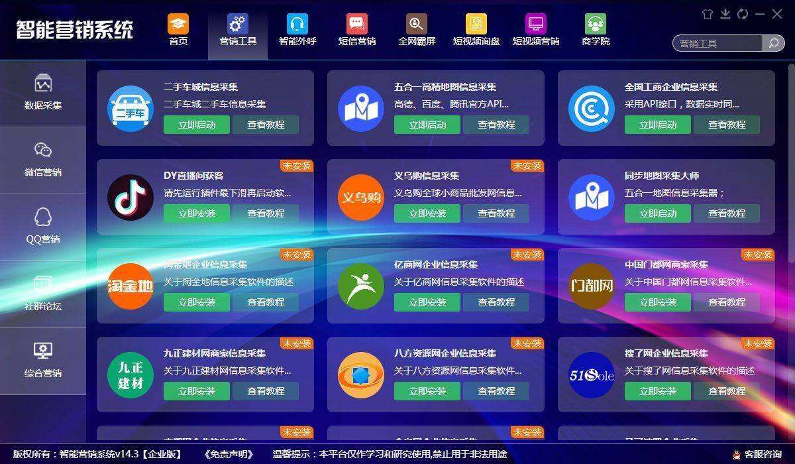Screen dimensions: 795x464
Task: Click the 未安装 badge on DY直播间获客
Action: [296, 166]
